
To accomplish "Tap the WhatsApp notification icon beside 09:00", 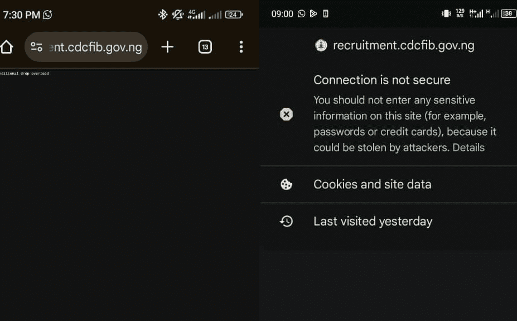I will [301, 13].
